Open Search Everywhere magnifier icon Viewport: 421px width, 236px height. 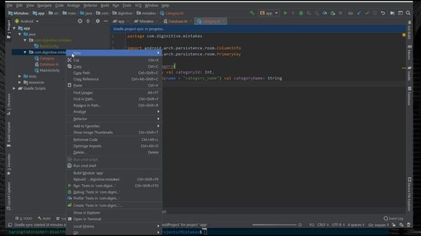coord(408,13)
